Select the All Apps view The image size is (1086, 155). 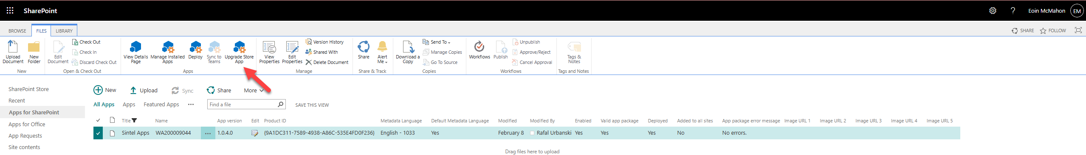(x=104, y=104)
